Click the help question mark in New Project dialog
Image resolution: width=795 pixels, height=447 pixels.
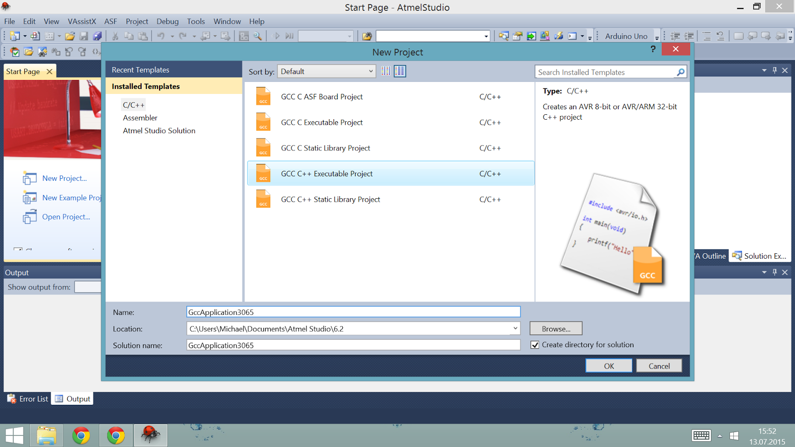(x=653, y=49)
